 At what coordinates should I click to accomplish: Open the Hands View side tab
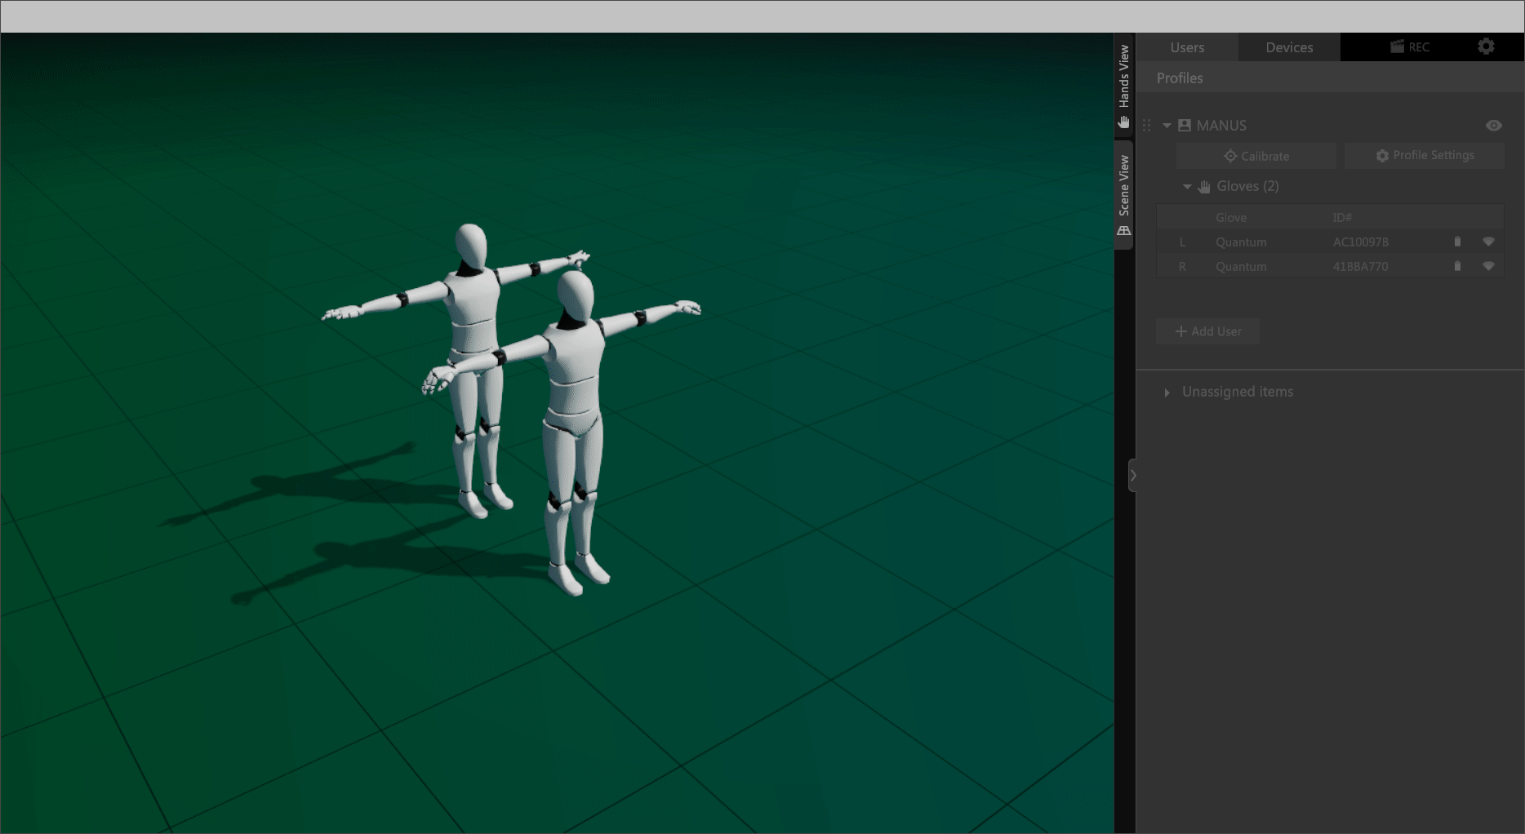(x=1124, y=85)
